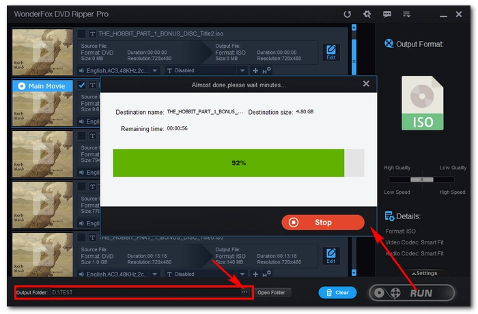The width and height of the screenshot is (478, 314).
Task: Click the Output Format heading
Action: coord(420,44)
